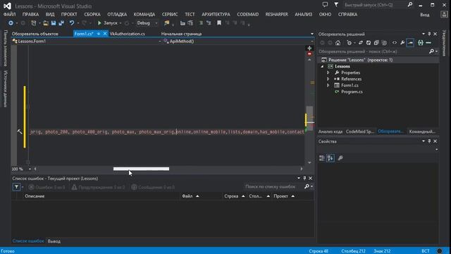Click the Property Pages wrench icon
This screenshot has height=254, width=451.
click(x=340, y=158)
